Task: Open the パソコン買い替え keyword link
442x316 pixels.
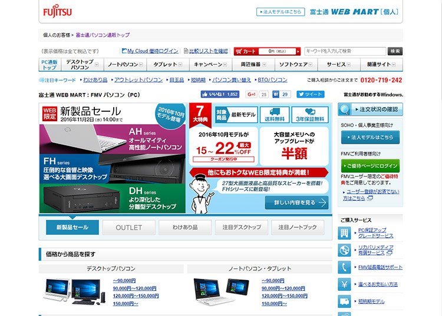Action: (232, 80)
